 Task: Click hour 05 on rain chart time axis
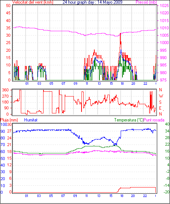pyautogui.click(x=51, y=196)
